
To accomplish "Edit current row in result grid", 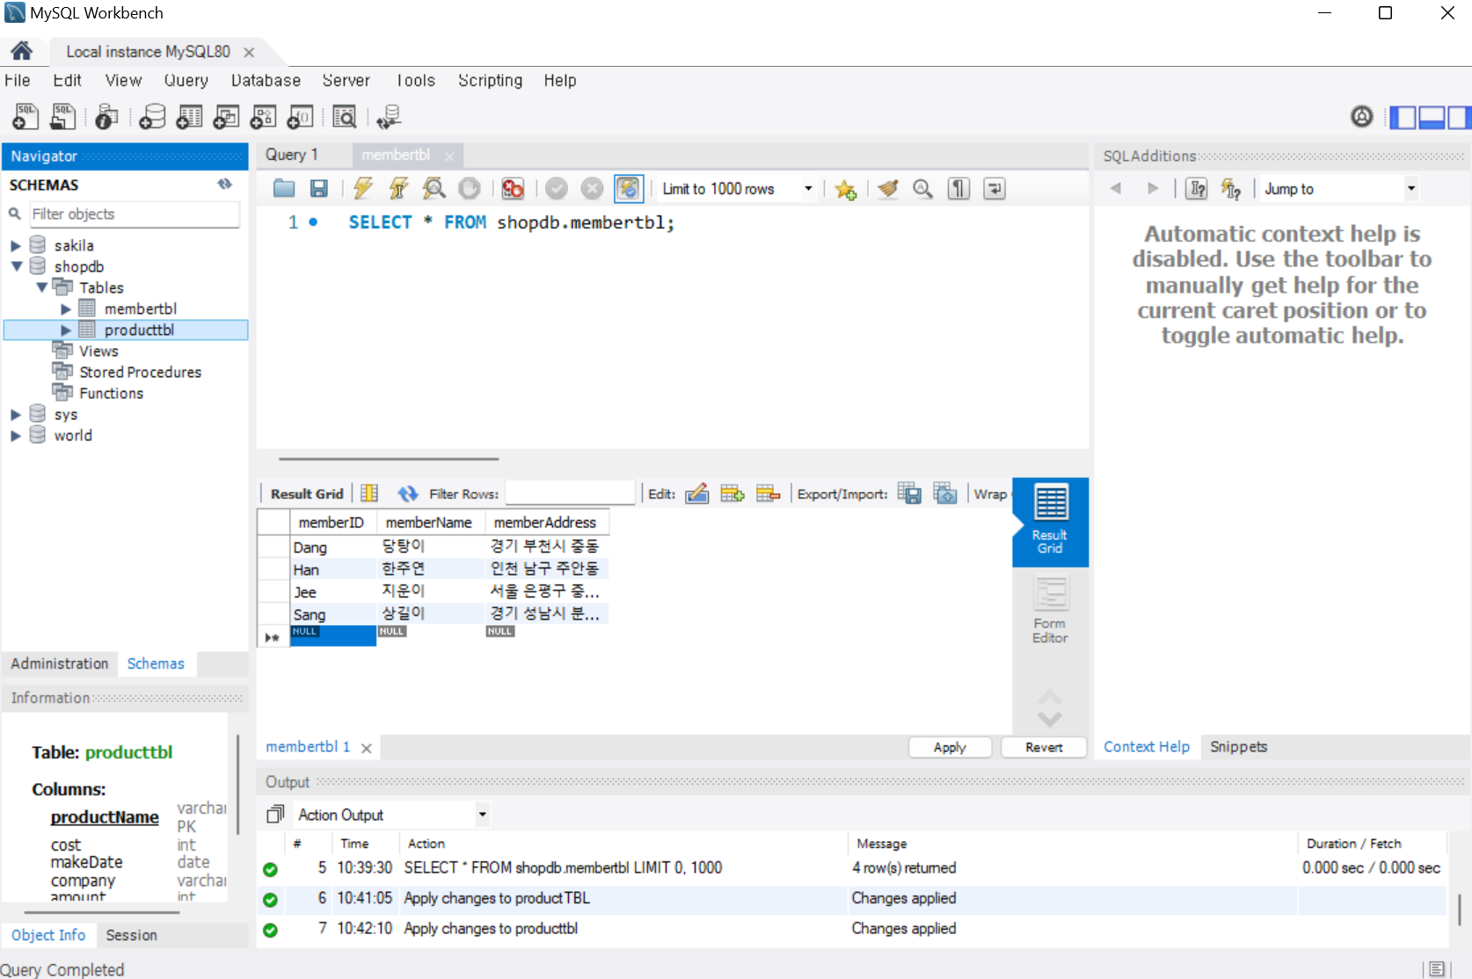I will pyautogui.click(x=697, y=494).
